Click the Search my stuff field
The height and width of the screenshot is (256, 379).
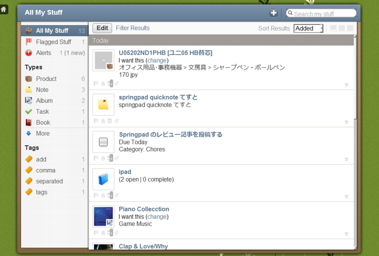pyautogui.click(x=321, y=13)
